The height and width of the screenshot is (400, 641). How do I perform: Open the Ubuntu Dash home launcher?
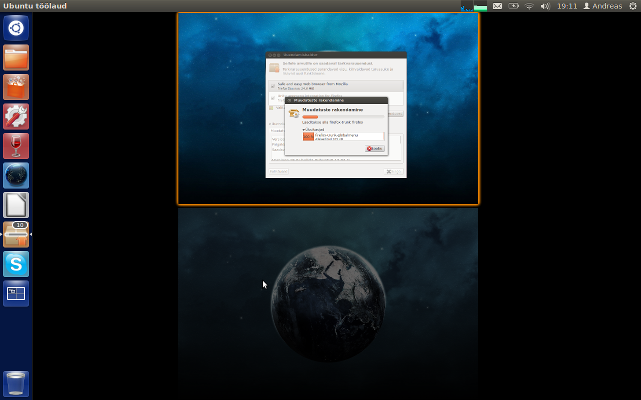coord(16,28)
